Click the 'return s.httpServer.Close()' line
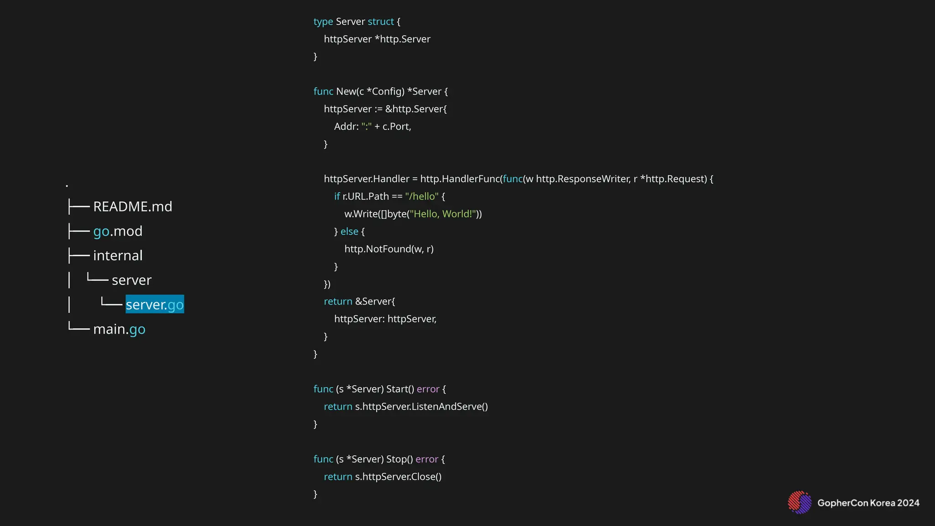935x526 pixels. 383,477
